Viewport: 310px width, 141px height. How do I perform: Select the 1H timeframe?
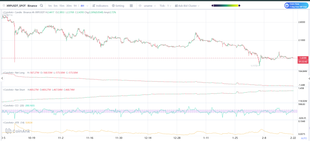point(75,5)
